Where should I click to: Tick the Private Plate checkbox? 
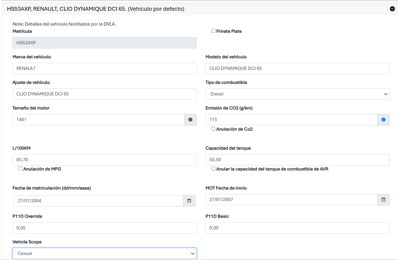[213, 31]
